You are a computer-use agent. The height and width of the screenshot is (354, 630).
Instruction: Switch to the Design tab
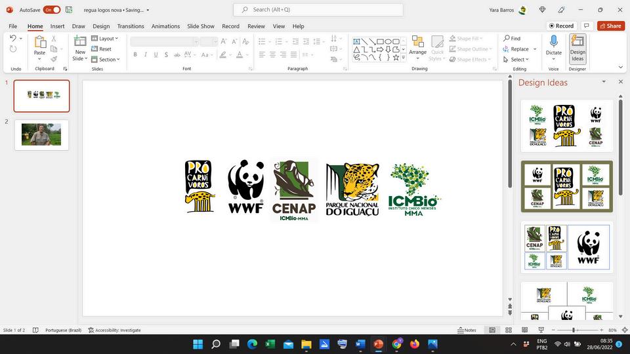(101, 26)
